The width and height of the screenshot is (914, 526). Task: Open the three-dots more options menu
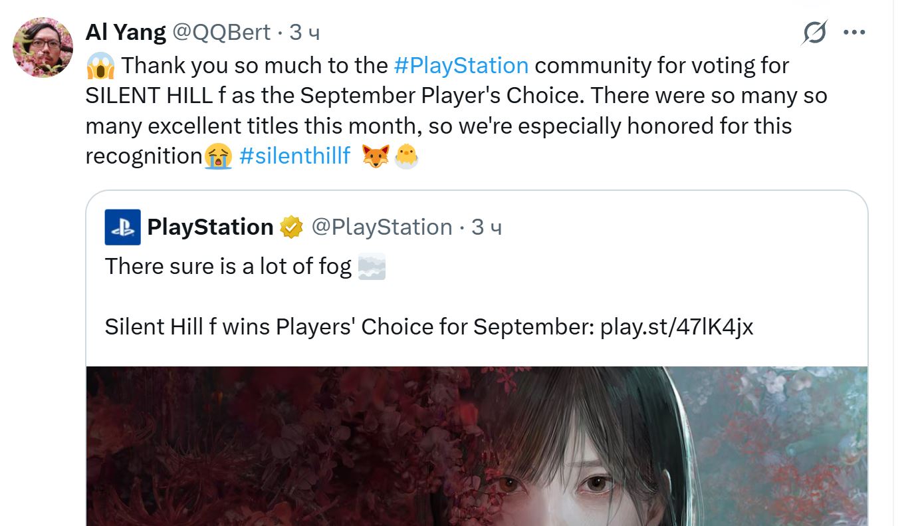[854, 33]
